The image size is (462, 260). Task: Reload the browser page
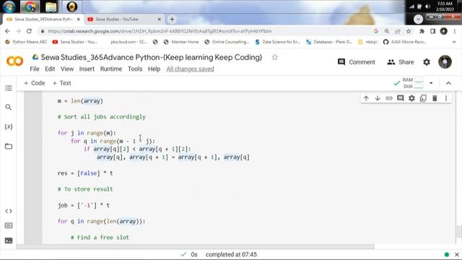[x=29, y=31]
